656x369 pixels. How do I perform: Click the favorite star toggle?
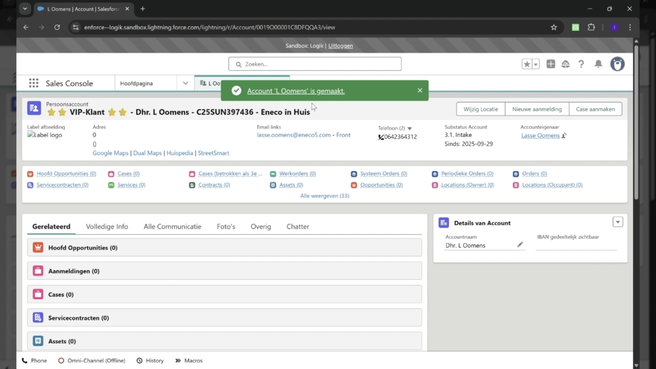(527, 64)
